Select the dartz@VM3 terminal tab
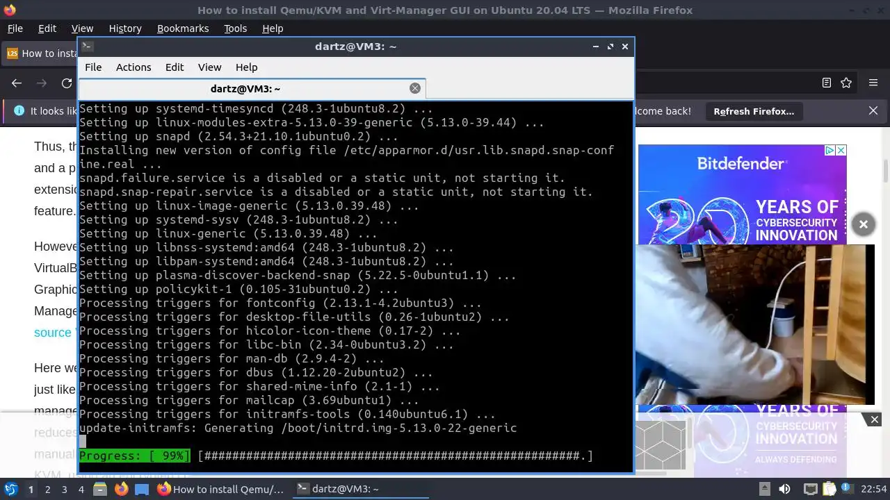The width and height of the screenshot is (890, 500). [245, 89]
